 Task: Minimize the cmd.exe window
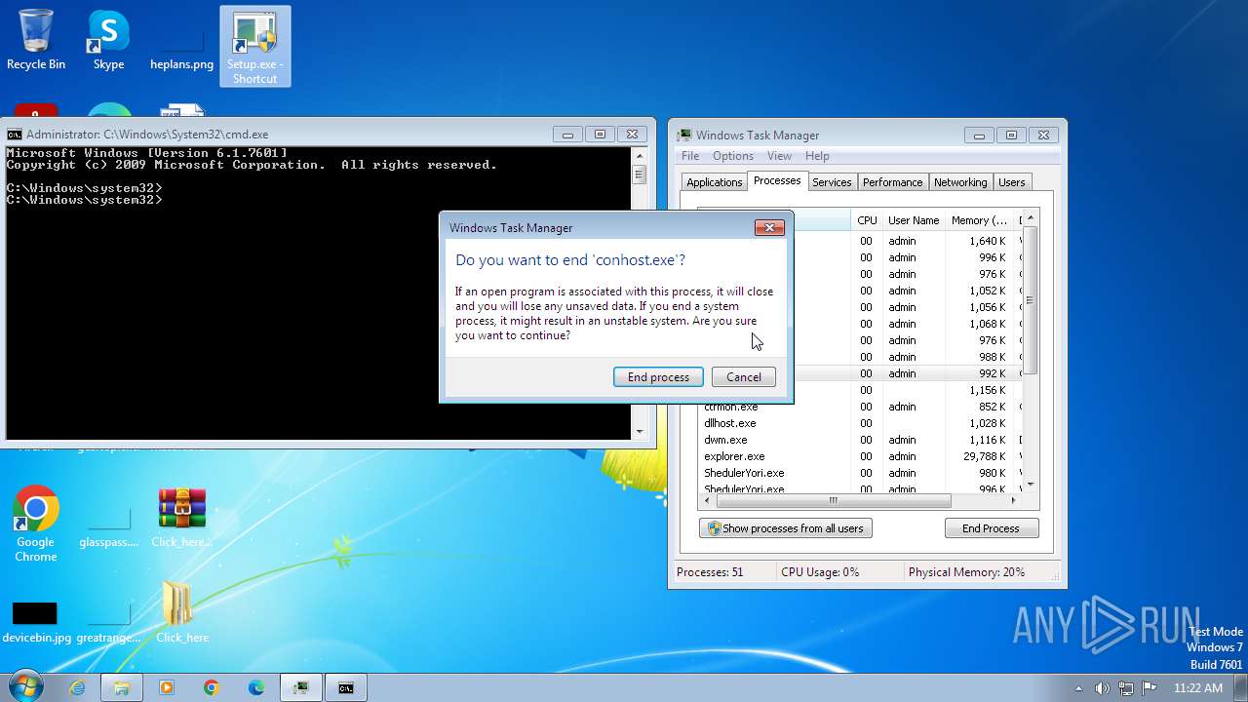click(x=567, y=135)
